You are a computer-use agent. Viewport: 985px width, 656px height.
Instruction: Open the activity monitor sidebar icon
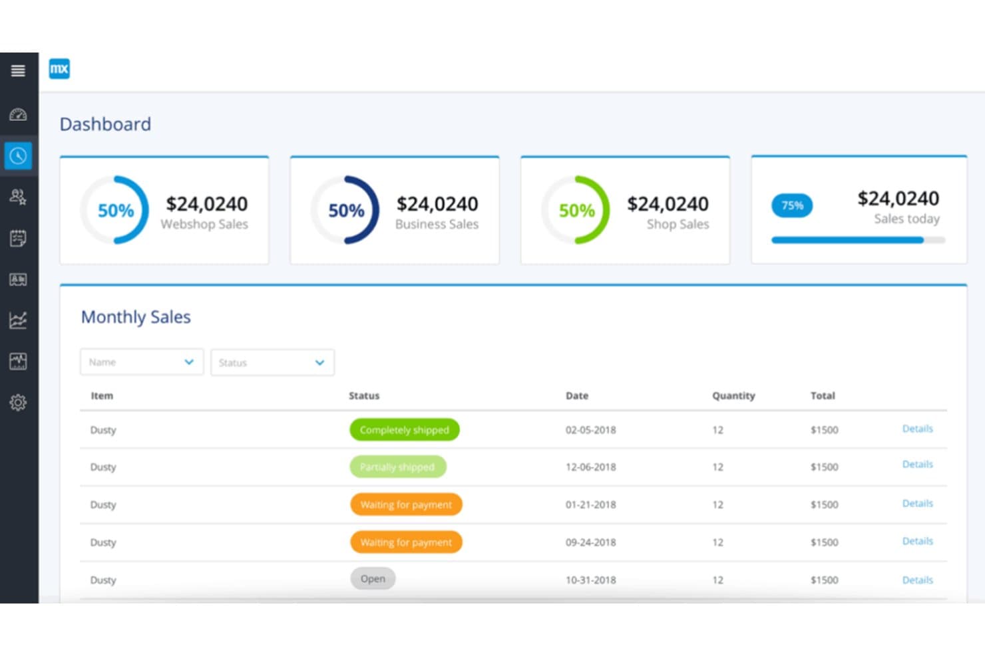point(18,361)
